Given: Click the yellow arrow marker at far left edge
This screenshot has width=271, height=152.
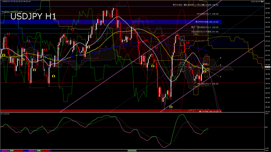Looking at the screenshot, I should (4, 55).
